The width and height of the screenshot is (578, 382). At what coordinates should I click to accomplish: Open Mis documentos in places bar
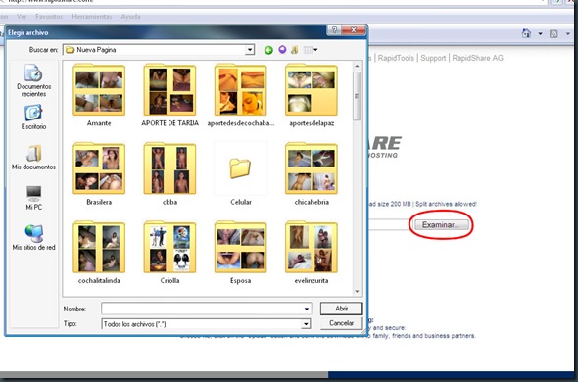pyautogui.click(x=33, y=158)
